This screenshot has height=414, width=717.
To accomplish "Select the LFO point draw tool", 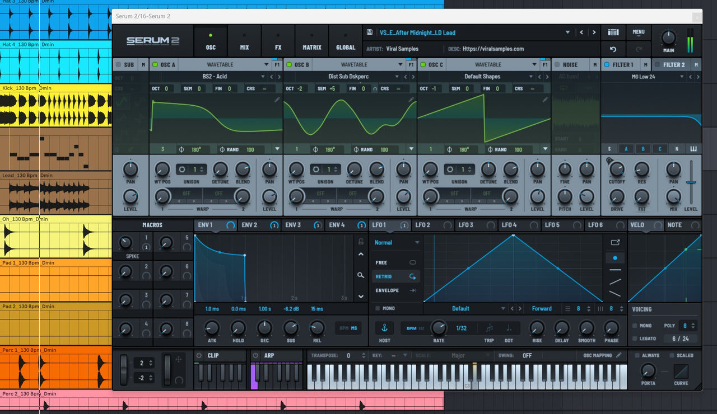I will [x=615, y=258].
